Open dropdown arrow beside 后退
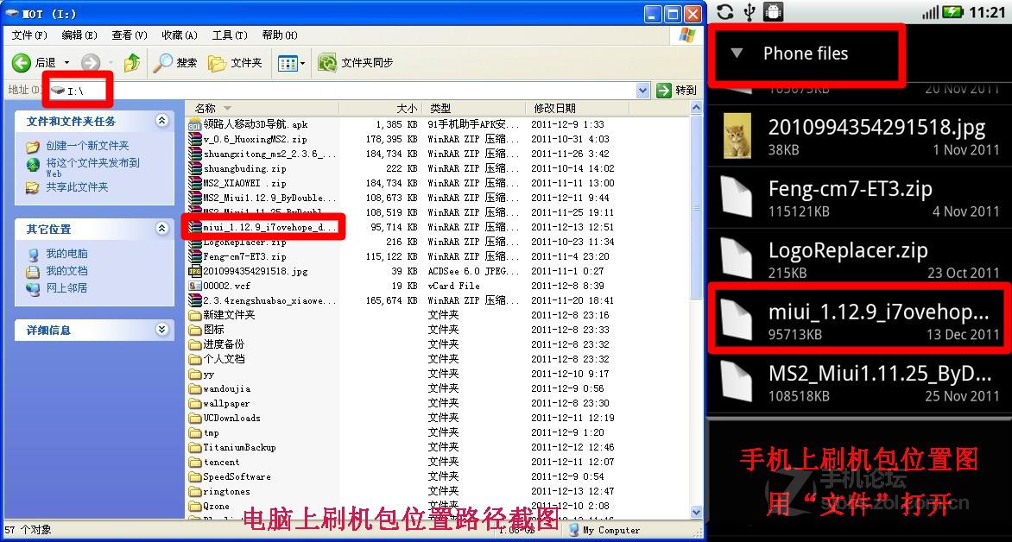 66,63
